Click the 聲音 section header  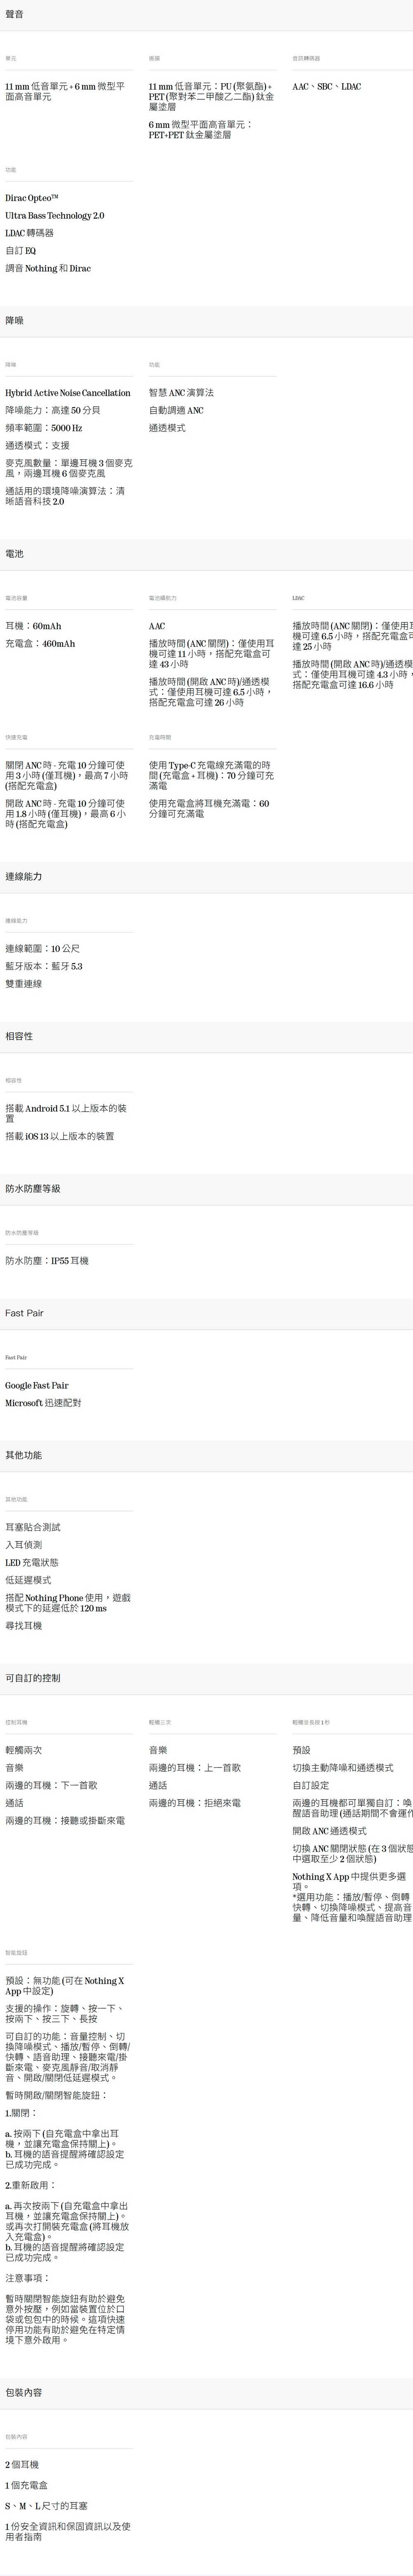14,15
